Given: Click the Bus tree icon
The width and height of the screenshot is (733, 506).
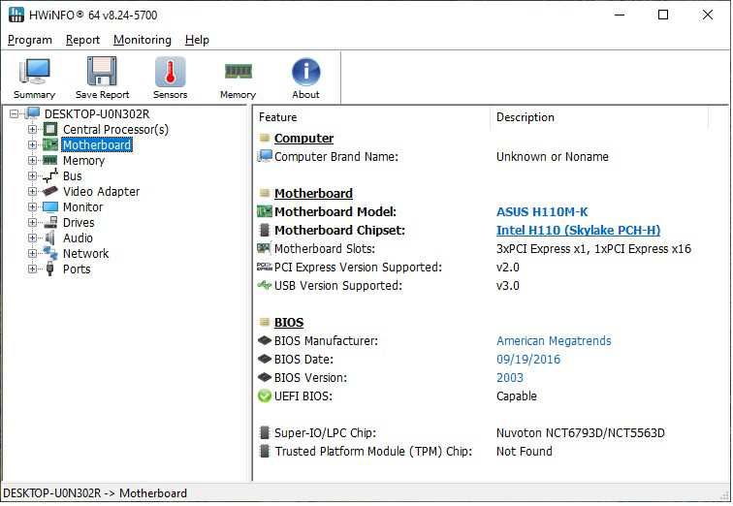Looking at the screenshot, I should point(50,175).
